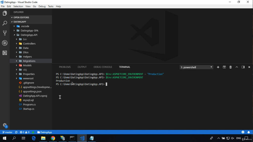253x142 pixels.
Task: Close the terminal panel
Action: coord(249,67)
